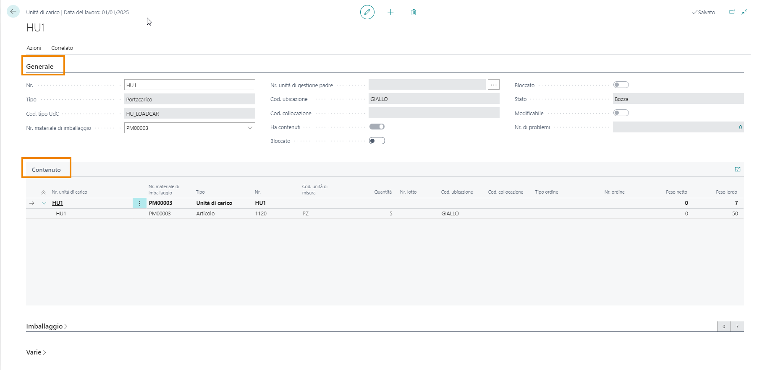Click the Nr. lotto column header
Screen dimensions: 762x370
click(408, 192)
